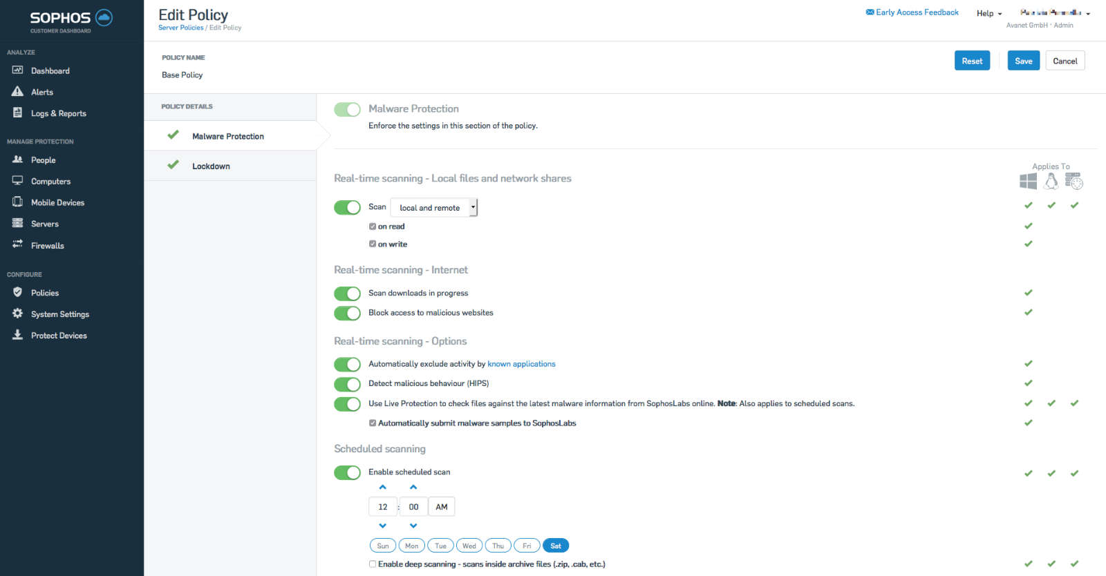1106x576 pixels.
Task: Toggle Malware Protection enforcement switch
Action: click(347, 109)
